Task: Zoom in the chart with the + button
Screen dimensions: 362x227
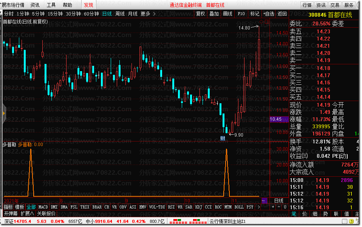Action: (273, 207)
